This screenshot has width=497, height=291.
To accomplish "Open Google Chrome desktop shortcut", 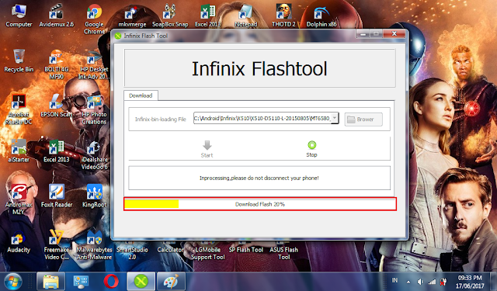I will coord(94,19).
